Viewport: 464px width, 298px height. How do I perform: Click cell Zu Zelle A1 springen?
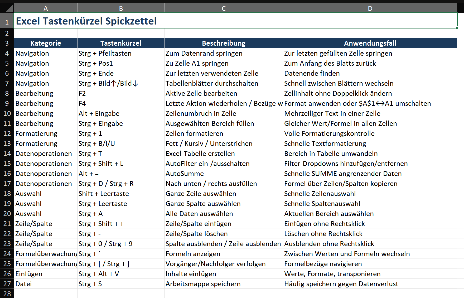(224, 63)
